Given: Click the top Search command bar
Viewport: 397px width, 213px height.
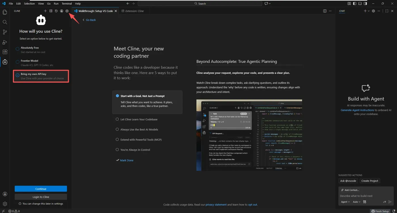Looking at the screenshot, I should point(200,4).
